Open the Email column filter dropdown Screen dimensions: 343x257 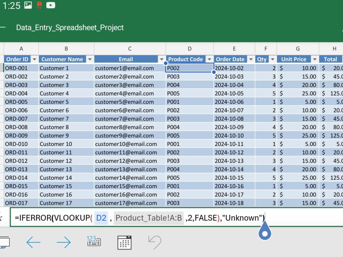pyautogui.click(x=162, y=59)
